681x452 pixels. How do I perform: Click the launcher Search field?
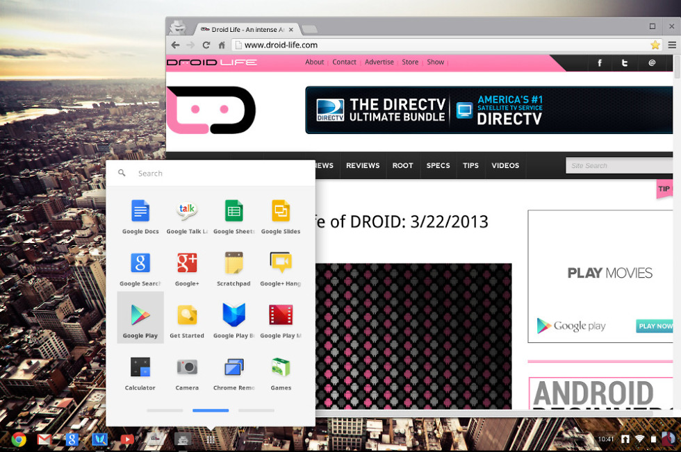pos(215,174)
